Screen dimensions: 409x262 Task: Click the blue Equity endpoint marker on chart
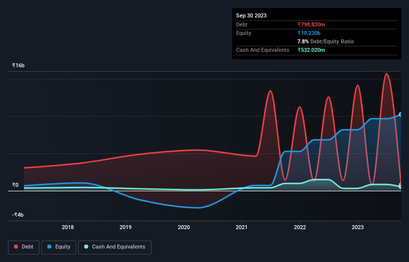[401, 115]
